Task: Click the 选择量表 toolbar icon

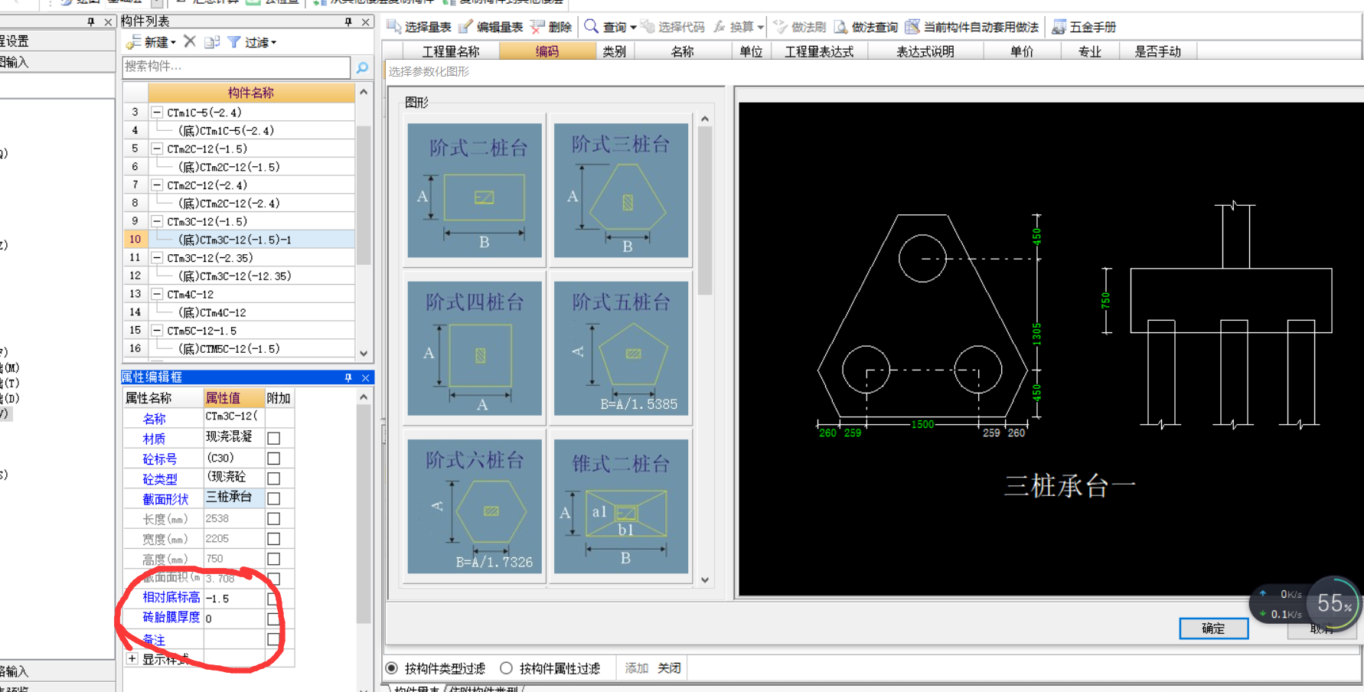Action: click(394, 27)
